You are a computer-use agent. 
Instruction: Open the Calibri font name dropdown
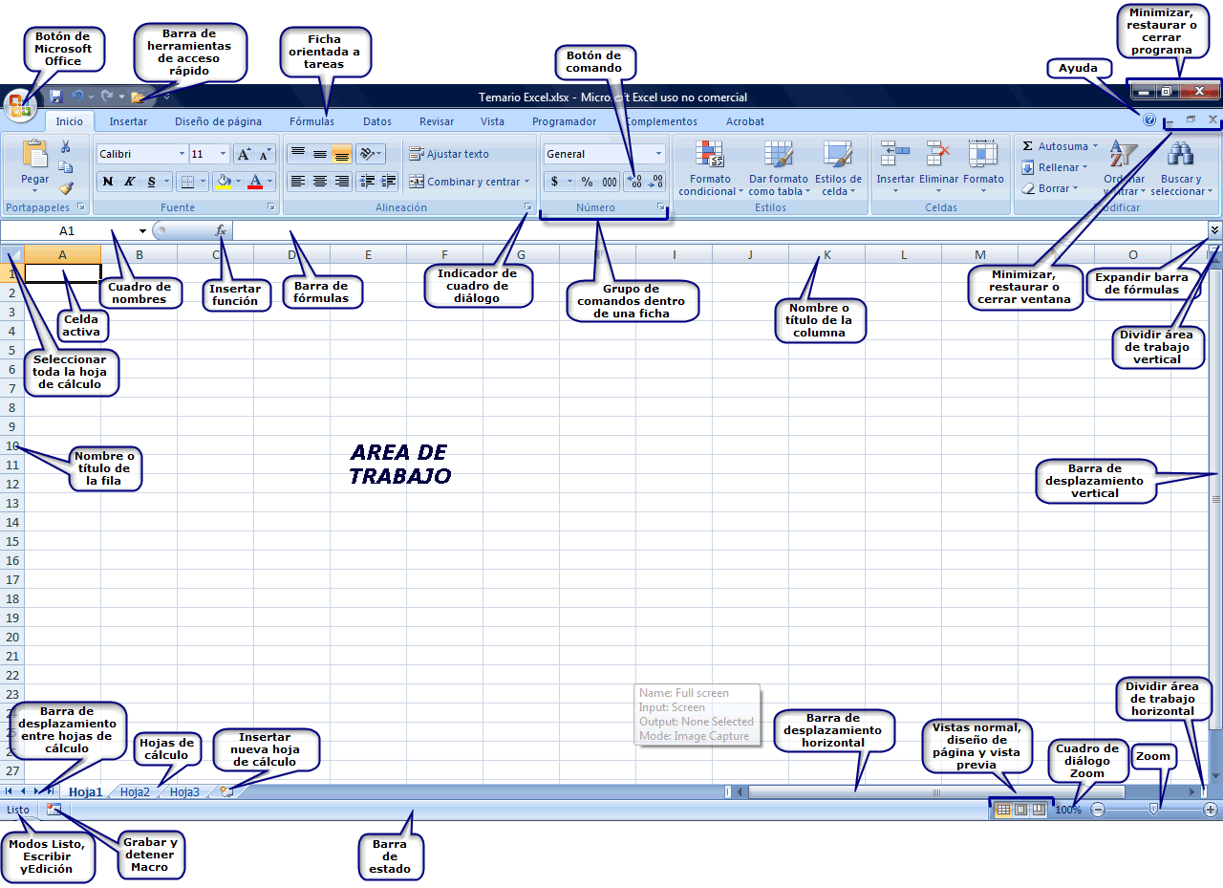click(181, 153)
